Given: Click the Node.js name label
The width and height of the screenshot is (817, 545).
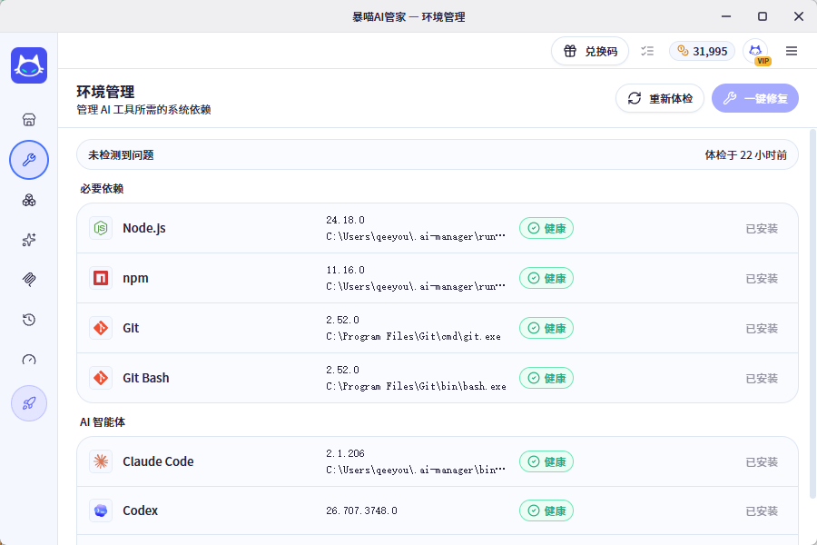Looking at the screenshot, I should click(x=144, y=228).
